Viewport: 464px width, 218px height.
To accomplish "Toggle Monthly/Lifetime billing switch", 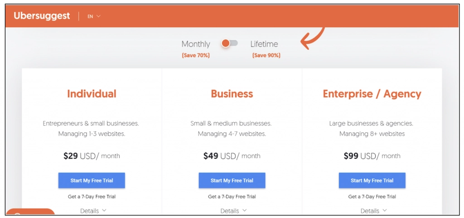I will [x=230, y=44].
